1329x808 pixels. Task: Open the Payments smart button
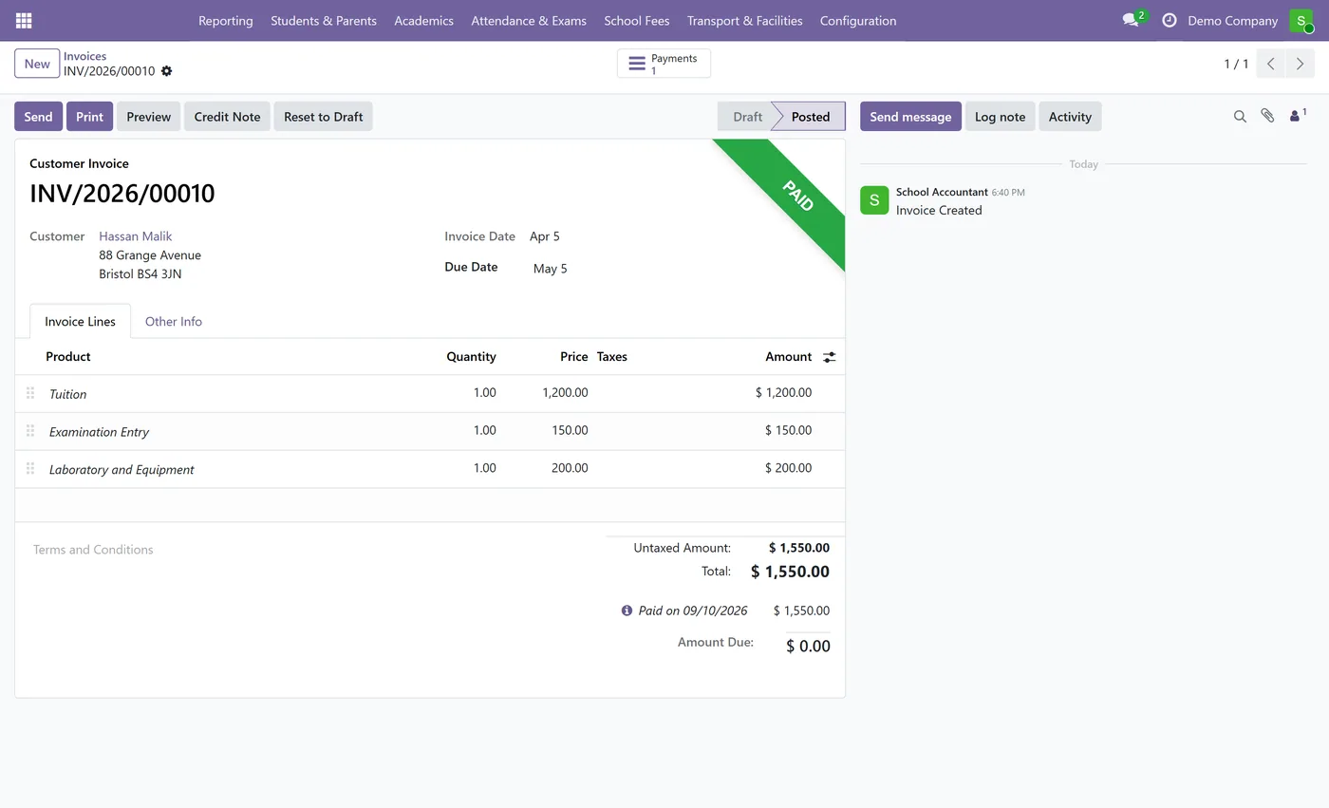point(664,64)
